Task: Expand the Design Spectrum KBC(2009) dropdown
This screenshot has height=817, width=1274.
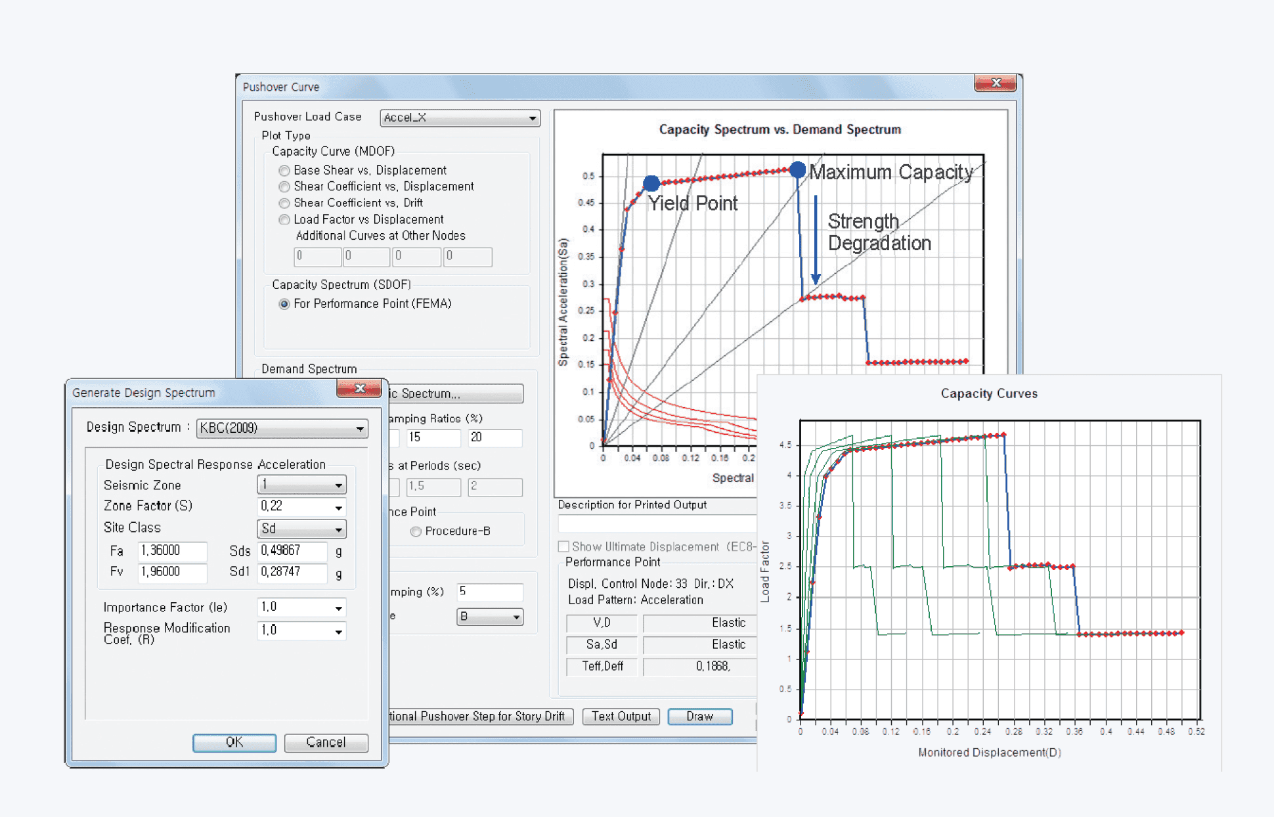Action: (x=282, y=428)
